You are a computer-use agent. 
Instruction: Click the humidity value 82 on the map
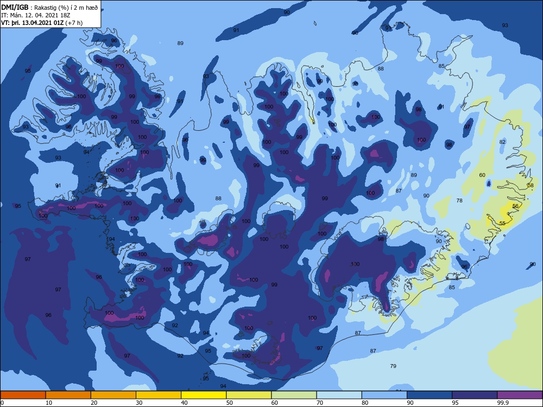click(502, 142)
